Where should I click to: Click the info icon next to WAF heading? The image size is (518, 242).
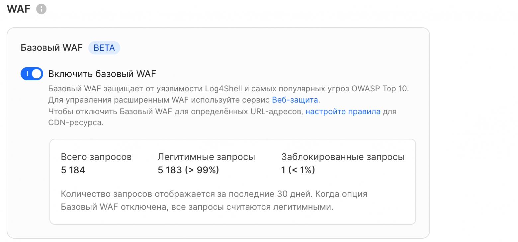[41, 9]
